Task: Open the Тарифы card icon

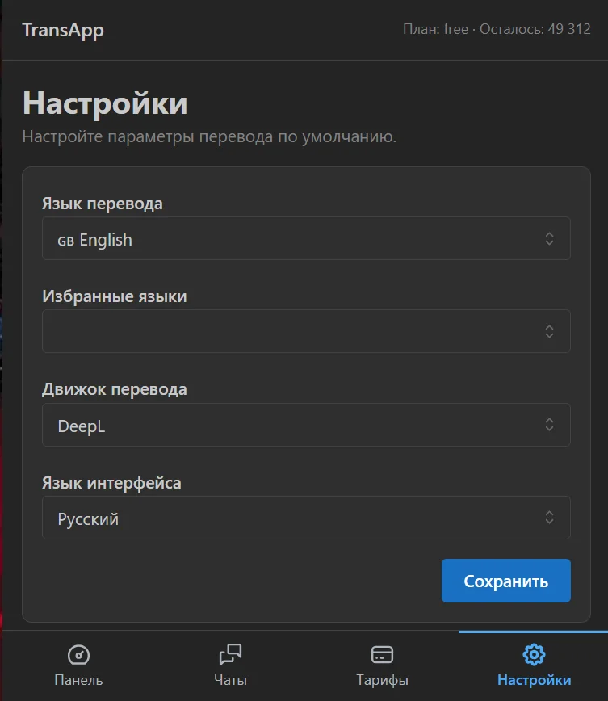Action: point(382,654)
